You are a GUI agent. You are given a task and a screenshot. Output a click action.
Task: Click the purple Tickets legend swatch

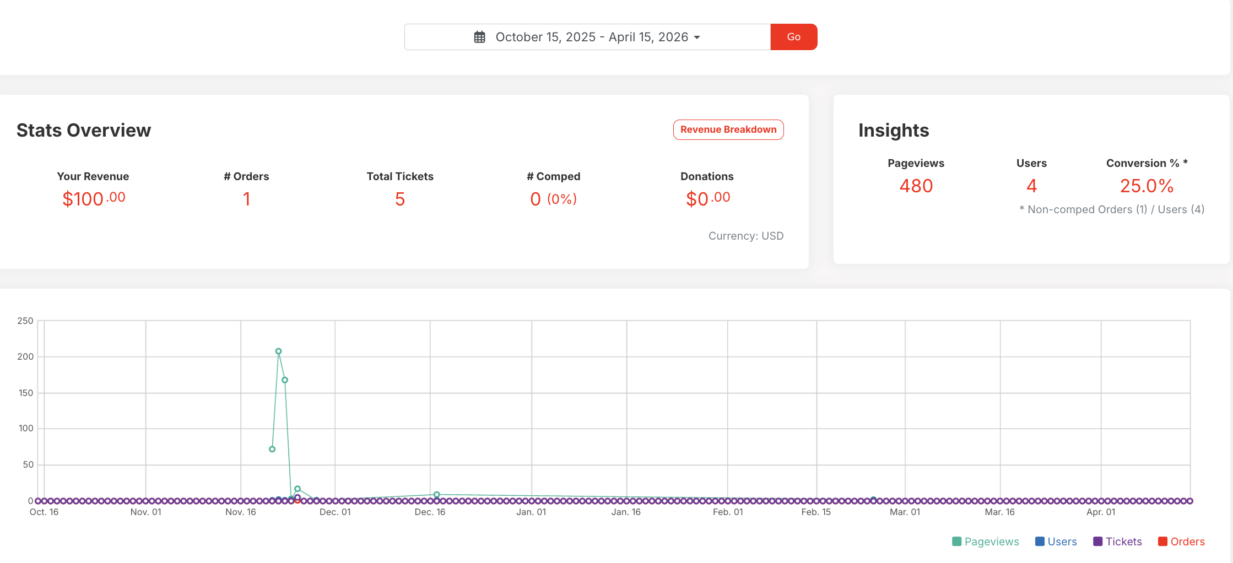pos(1097,542)
